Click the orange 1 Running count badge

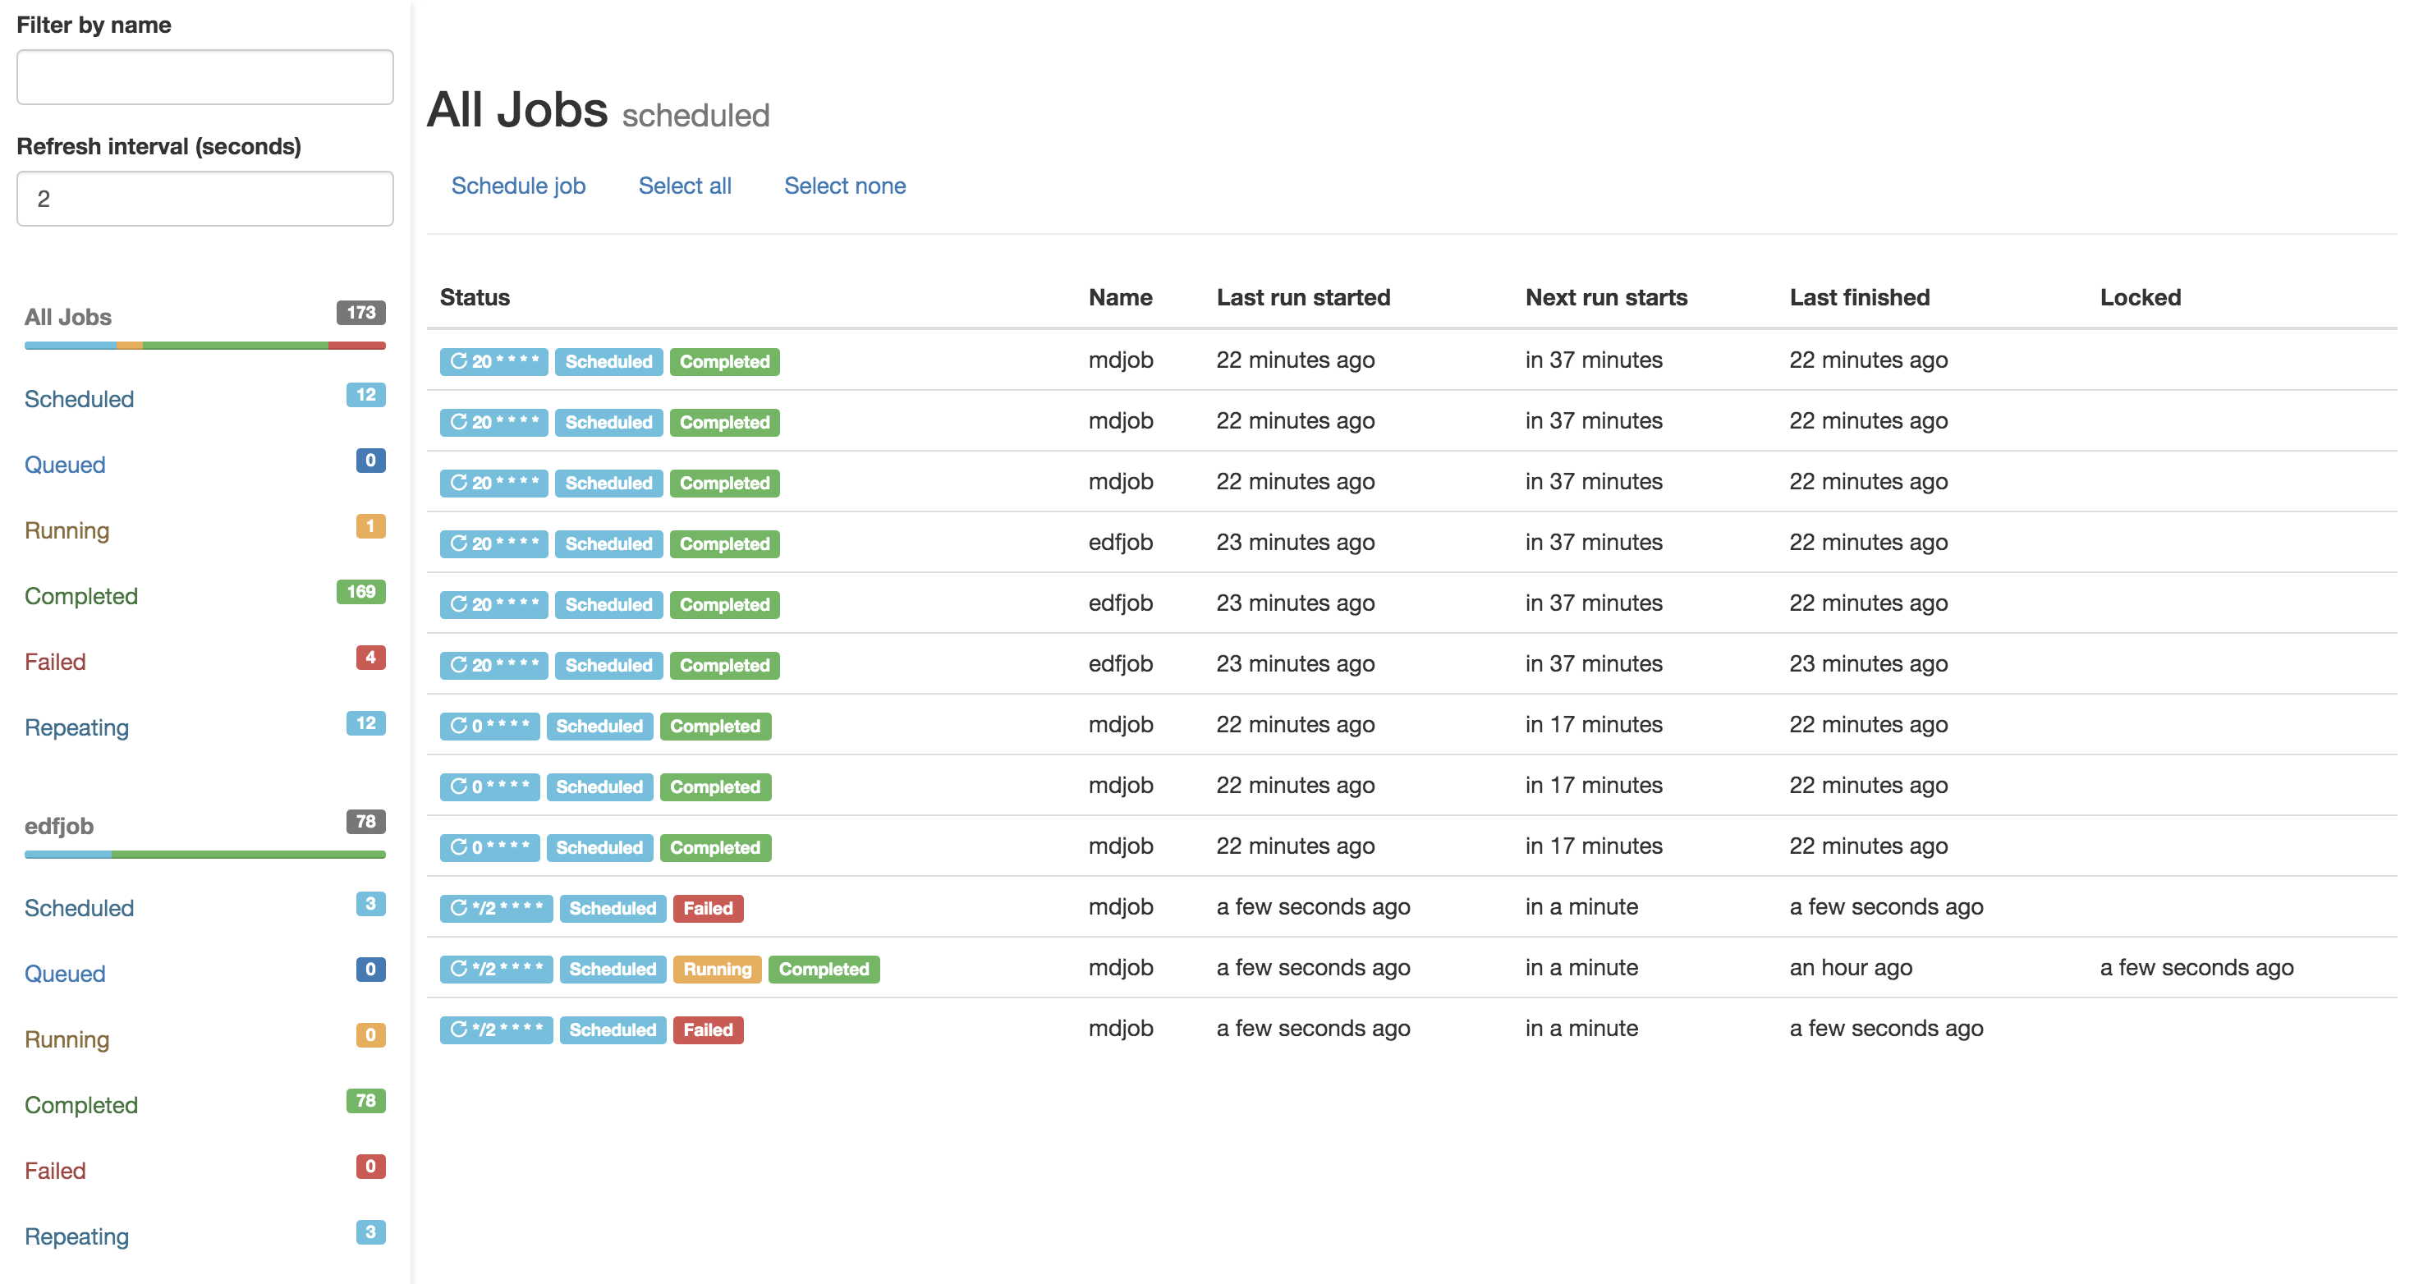(x=370, y=527)
